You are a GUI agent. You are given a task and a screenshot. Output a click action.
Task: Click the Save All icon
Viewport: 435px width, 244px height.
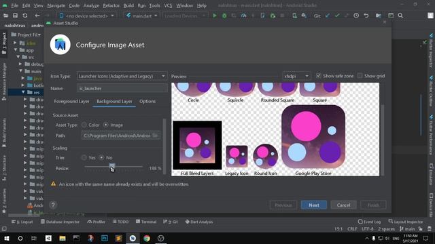pyautogui.click(x=15, y=16)
